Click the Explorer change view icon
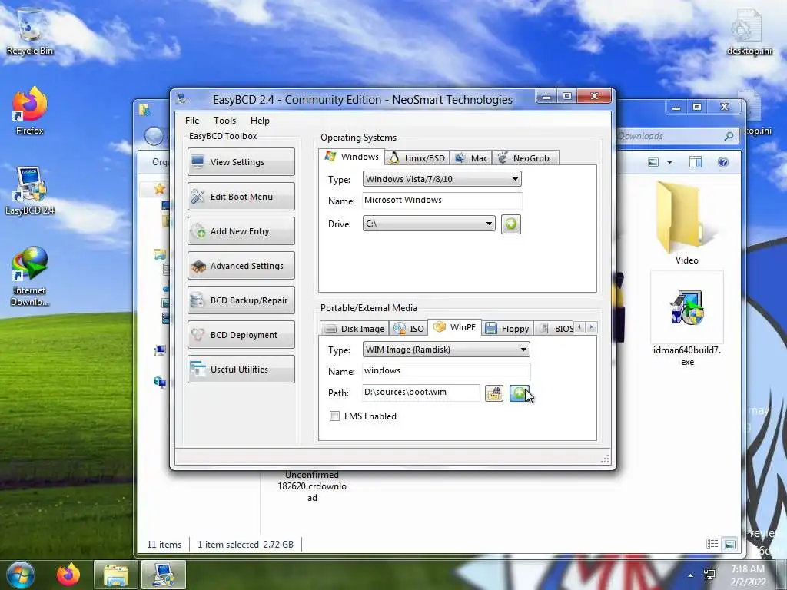This screenshot has height=590, width=787. (653, 162)
